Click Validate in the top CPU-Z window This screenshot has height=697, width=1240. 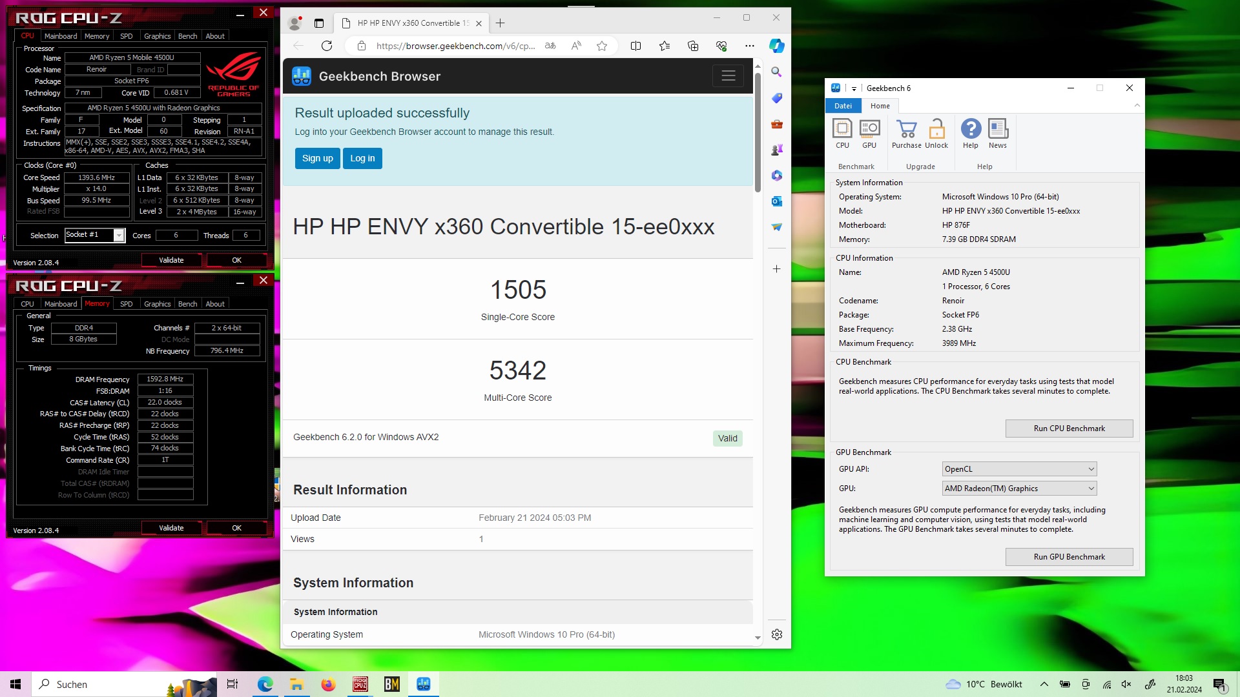[x=172, y=260]
